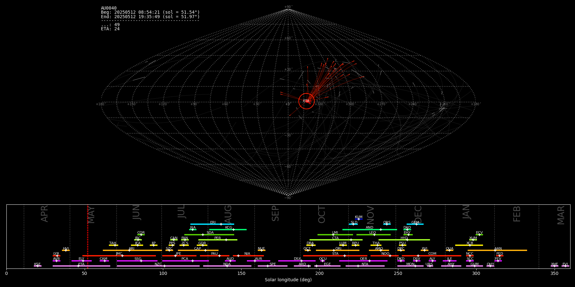Click the GEM shower bar label
Viewport: 575px width, 287px height.
[415, 223]
